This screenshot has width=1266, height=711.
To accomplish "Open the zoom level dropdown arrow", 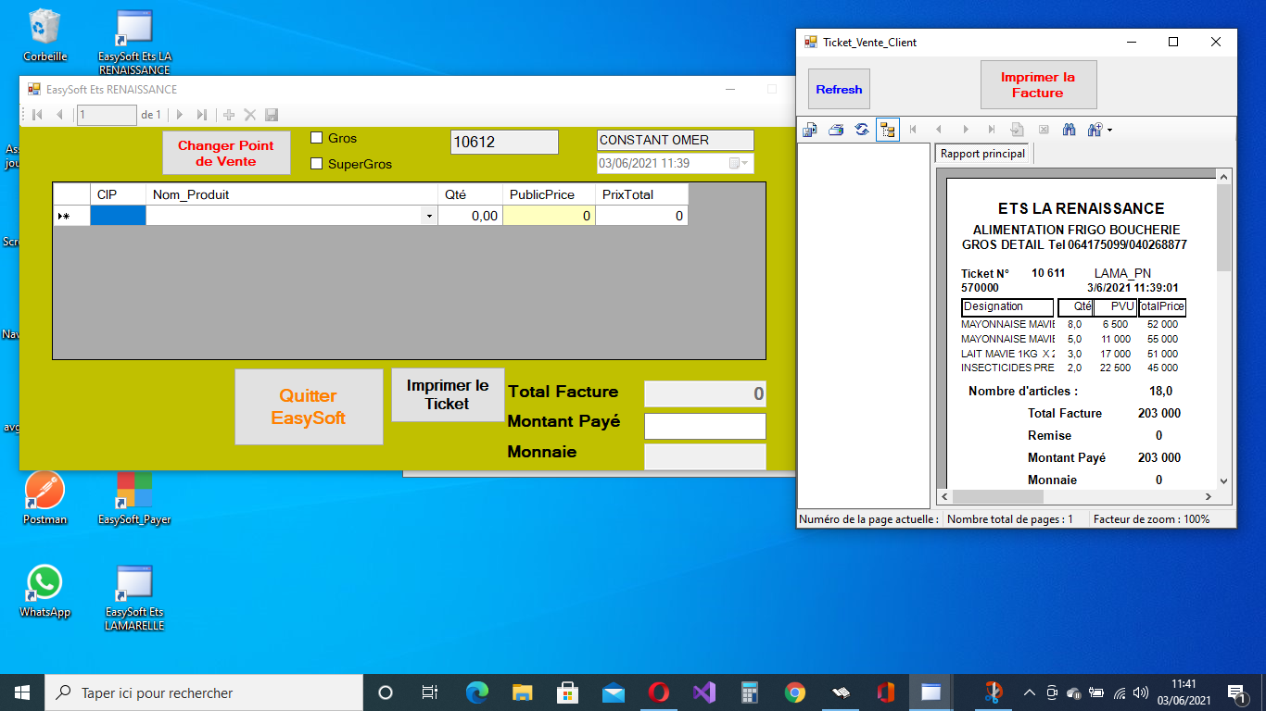I will 1109,131.
